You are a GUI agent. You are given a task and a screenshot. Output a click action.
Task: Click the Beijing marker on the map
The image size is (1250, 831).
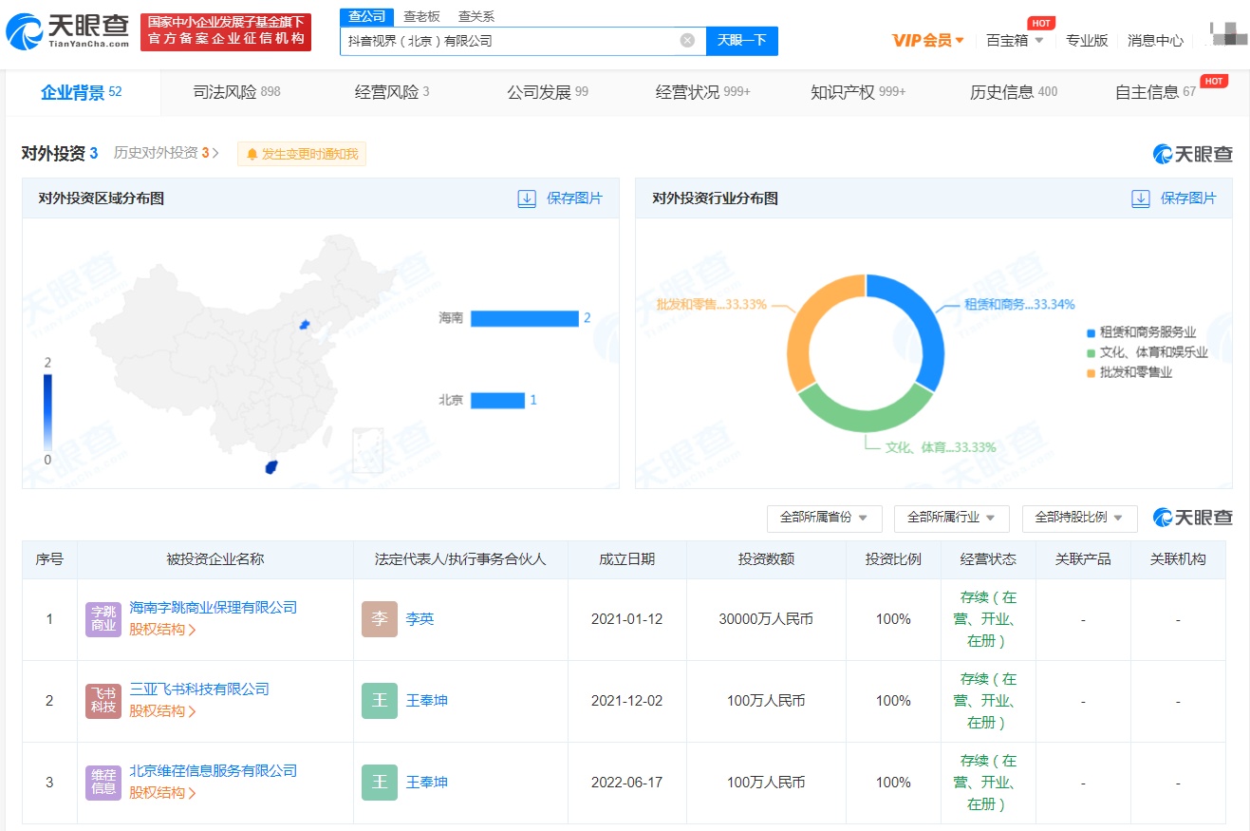pyautogui.click(x=305, y=325)
